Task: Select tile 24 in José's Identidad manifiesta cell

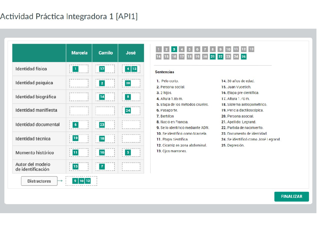Action: point(128,110)
